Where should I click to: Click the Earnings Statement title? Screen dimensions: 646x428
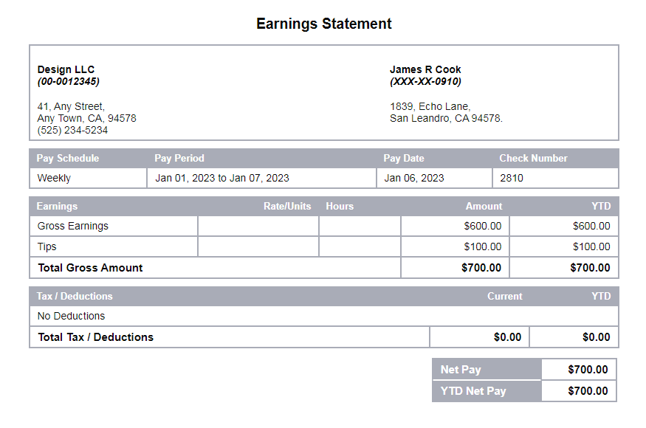(323, 24)
